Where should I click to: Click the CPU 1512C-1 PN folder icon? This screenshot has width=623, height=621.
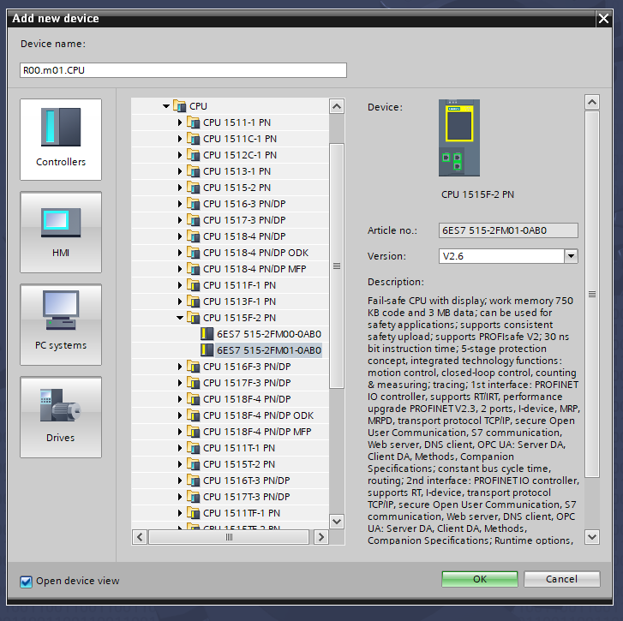[x=193, y=155]
